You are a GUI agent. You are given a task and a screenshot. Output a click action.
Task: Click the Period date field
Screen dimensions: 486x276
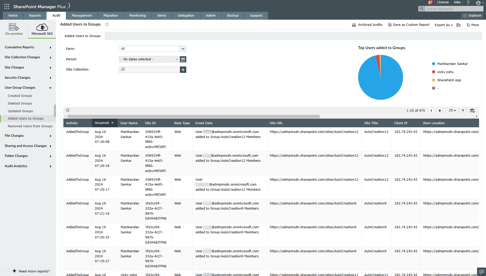149,59
